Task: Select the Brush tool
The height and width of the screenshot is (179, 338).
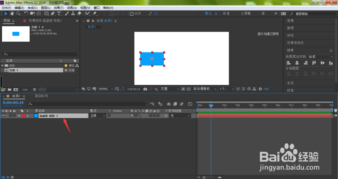Action: pos(67,13)
